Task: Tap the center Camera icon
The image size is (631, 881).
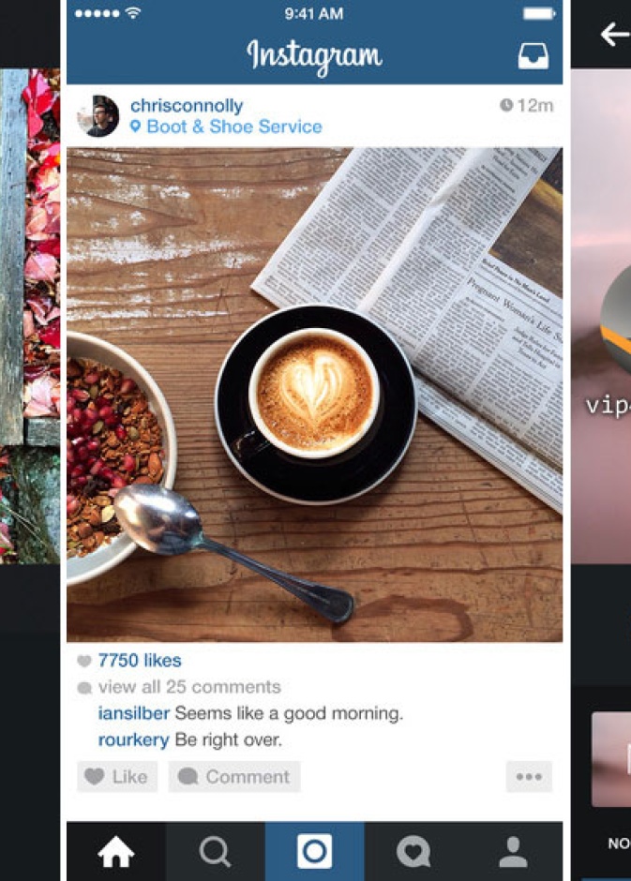Action: point(315,851)
